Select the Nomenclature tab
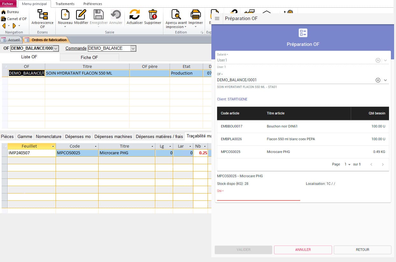 coord(48,136)
